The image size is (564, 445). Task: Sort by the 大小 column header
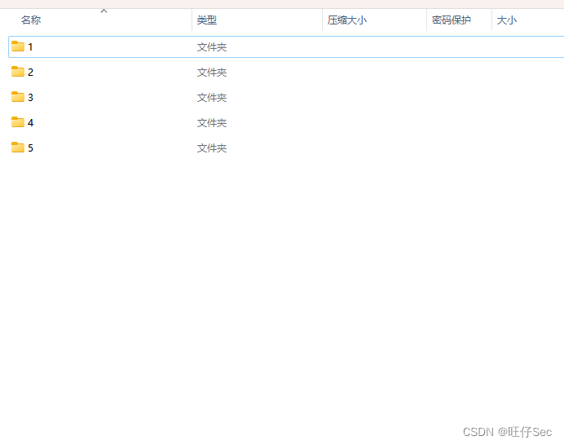tap(507, 20)
